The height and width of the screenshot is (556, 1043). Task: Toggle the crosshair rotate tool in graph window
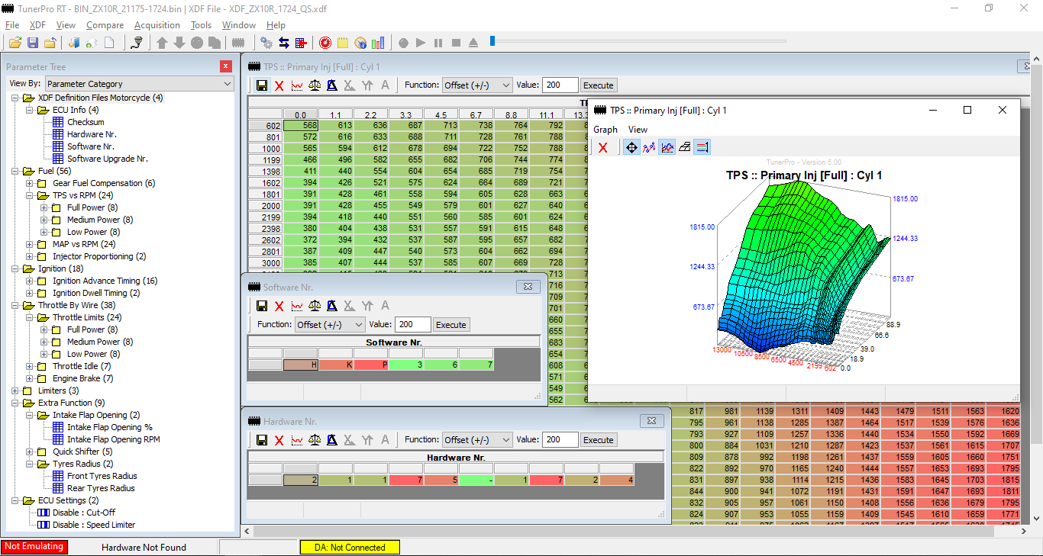[631, 147]
